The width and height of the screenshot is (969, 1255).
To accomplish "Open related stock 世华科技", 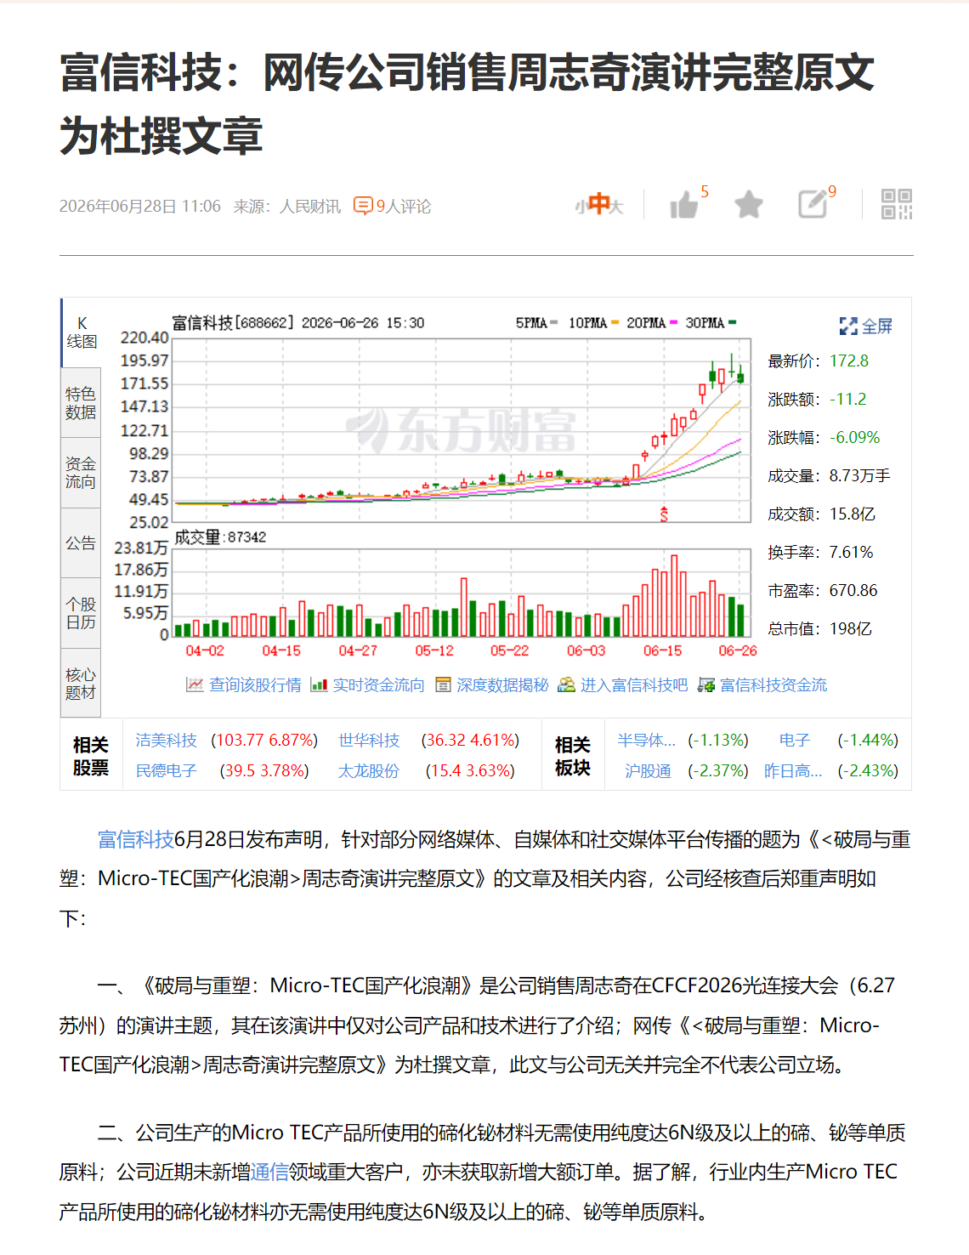I will tap(369, 741).
